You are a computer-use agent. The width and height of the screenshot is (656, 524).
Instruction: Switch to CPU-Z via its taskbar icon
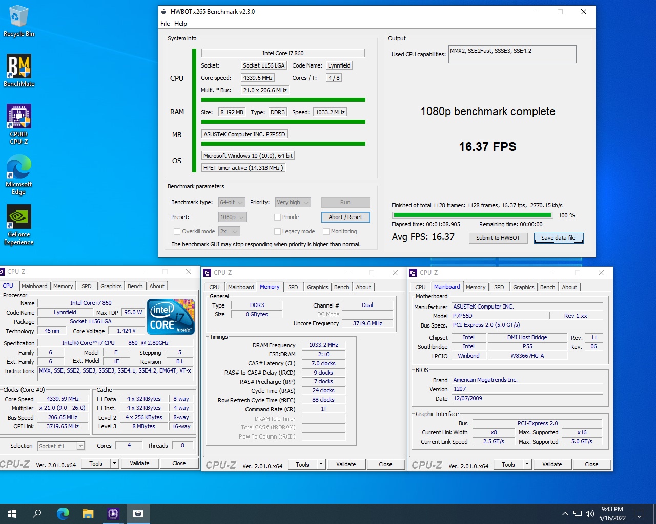[113, 514]
